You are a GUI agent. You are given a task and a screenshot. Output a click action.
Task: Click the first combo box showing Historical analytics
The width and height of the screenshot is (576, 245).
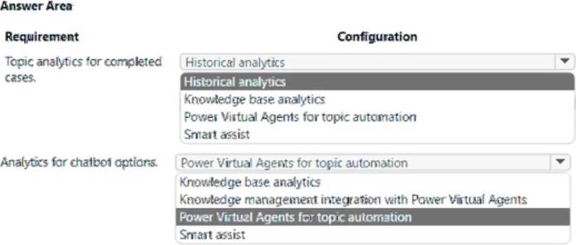377,62
